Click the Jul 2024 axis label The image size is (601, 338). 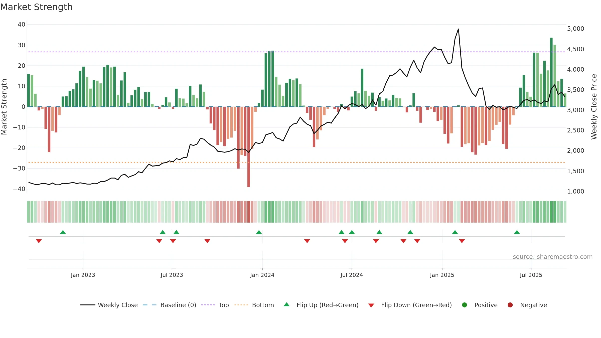352,275
